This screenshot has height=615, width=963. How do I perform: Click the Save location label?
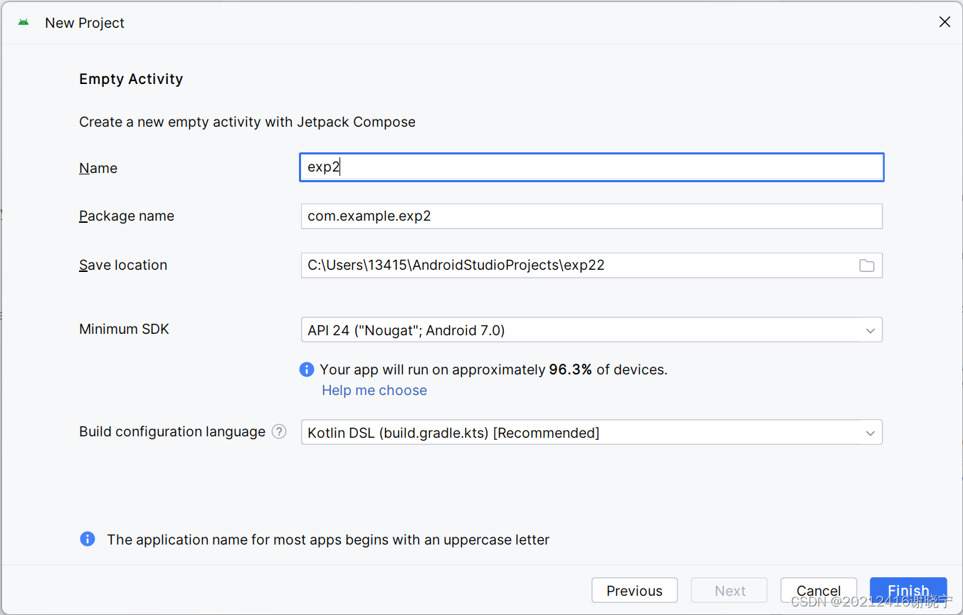(x=123, y=265)
